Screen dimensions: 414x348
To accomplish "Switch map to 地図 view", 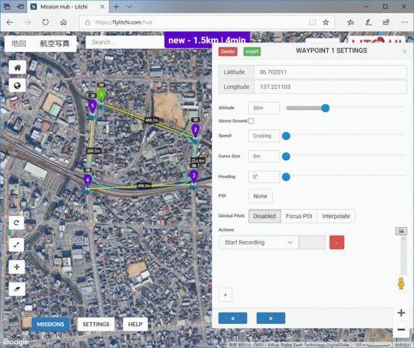I will [x=19, y=43].
